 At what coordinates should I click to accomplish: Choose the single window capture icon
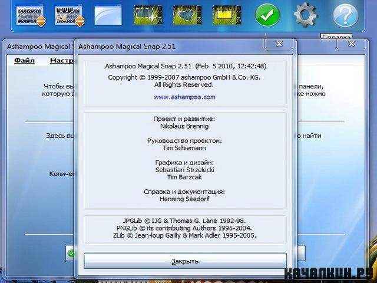pyautogui.click(x=108, y=15)
